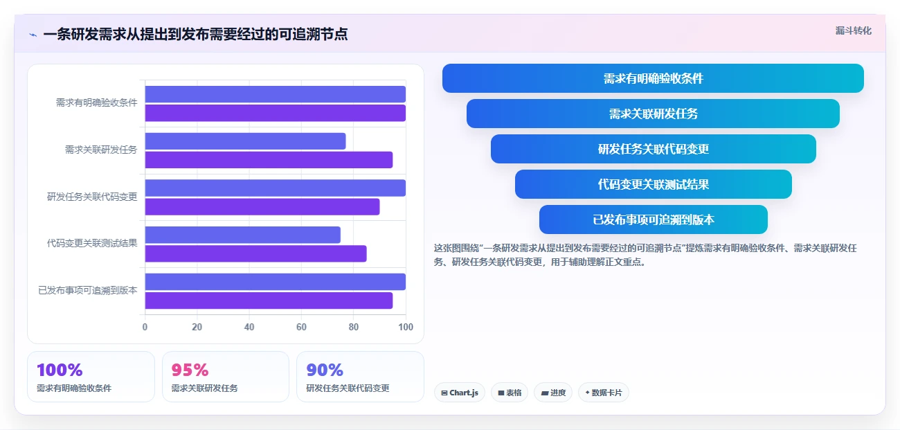Select the 需求关联研发任务 funnel stage
Screen dimensions: 900x430
(653, 114)
